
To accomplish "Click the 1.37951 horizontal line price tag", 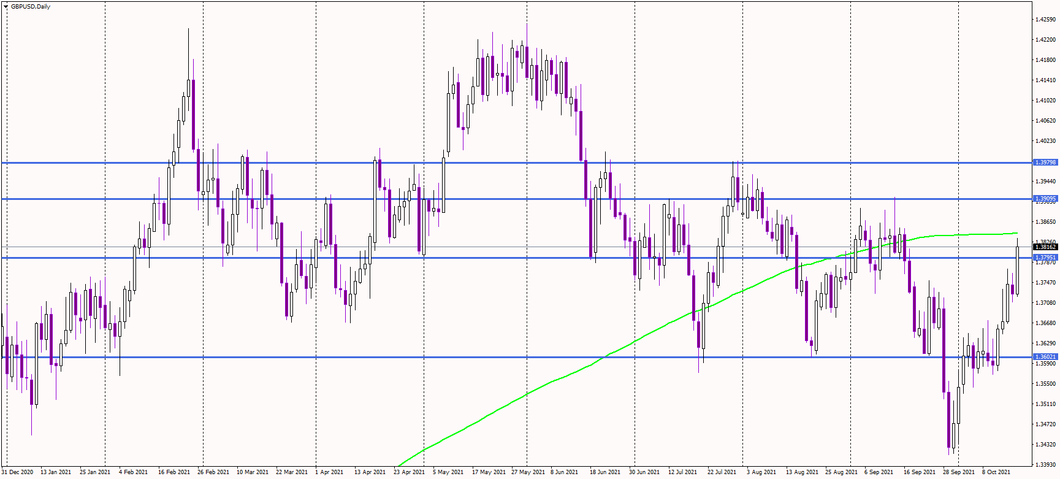I will coord(1045,258).
